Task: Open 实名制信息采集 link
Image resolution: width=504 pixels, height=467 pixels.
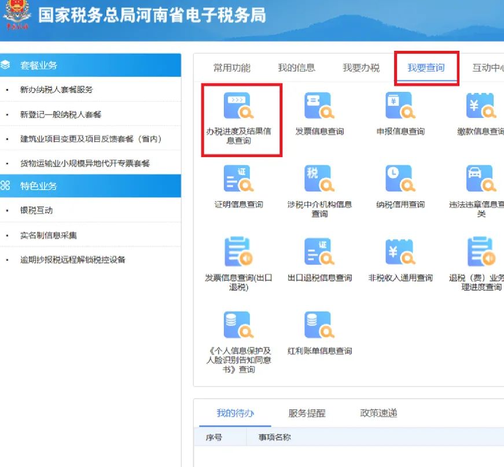Action: (x=48, y=235)
